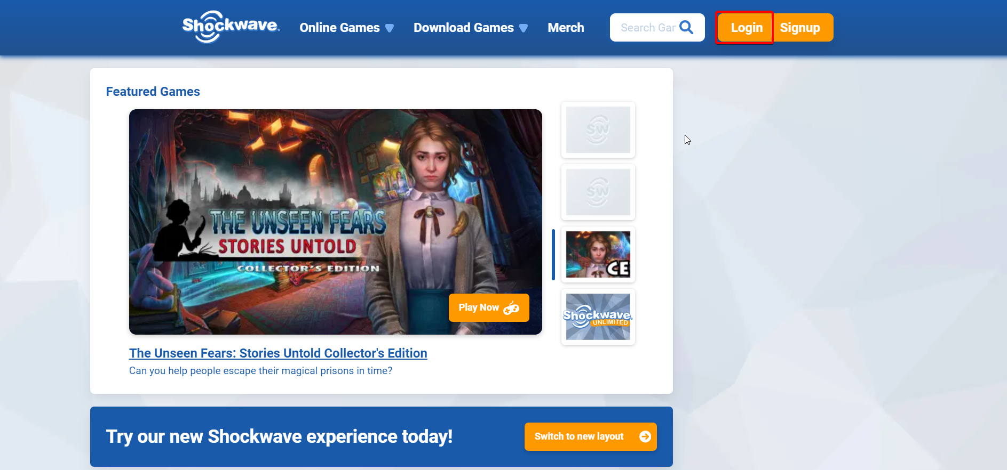Expand the Online Games dropdown arrow
The width and height of the screenshot is (1007, 470).
(390, 28)
